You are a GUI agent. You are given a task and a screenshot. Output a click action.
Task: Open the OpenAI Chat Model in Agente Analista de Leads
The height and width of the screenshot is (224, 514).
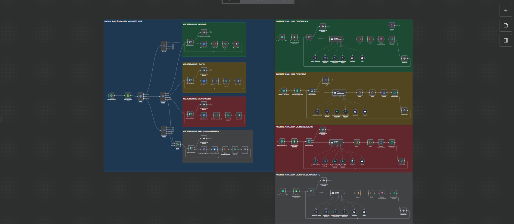tap(317, 112)
